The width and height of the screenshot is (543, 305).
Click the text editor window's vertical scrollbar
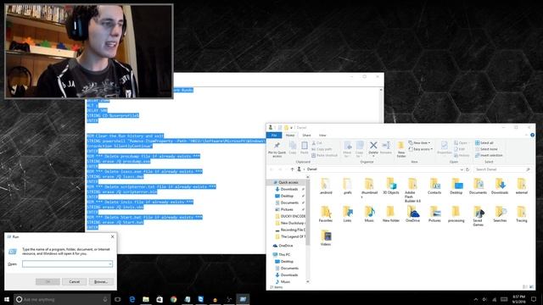pyautogui.click(x=381, y=105)
